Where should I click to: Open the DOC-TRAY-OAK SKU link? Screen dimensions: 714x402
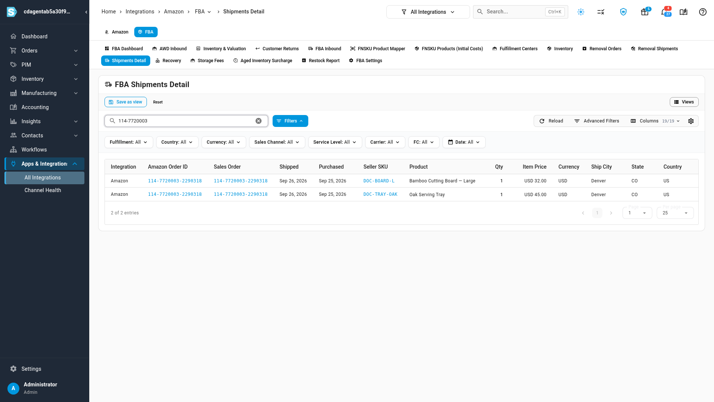380,194
